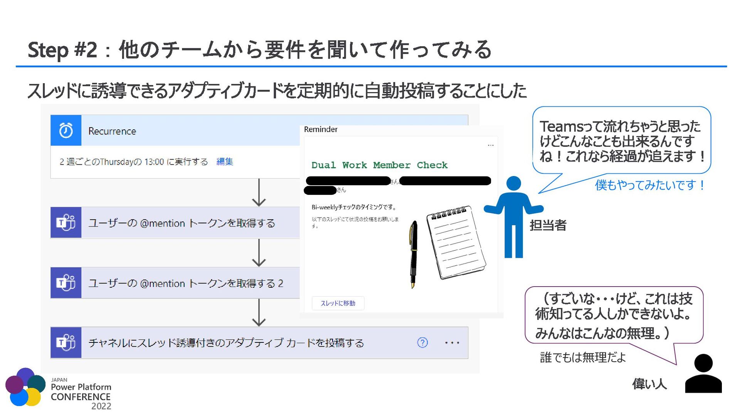Select the チャネルにスレッド誘導付きのアダプティブ カードを投稿する step title
Screen dimensions: 740x416
click(x=226, y=343)
